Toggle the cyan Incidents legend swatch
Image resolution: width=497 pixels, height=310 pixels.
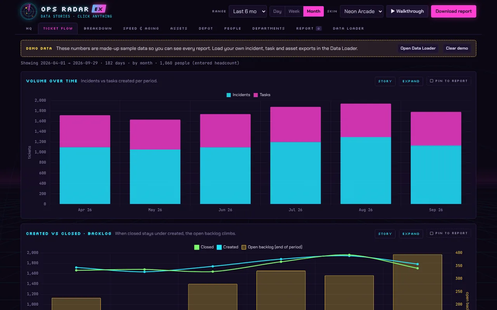[x=229, y=95]
